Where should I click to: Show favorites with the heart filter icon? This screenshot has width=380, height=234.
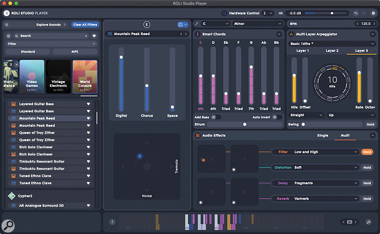[x=94, y=35]
